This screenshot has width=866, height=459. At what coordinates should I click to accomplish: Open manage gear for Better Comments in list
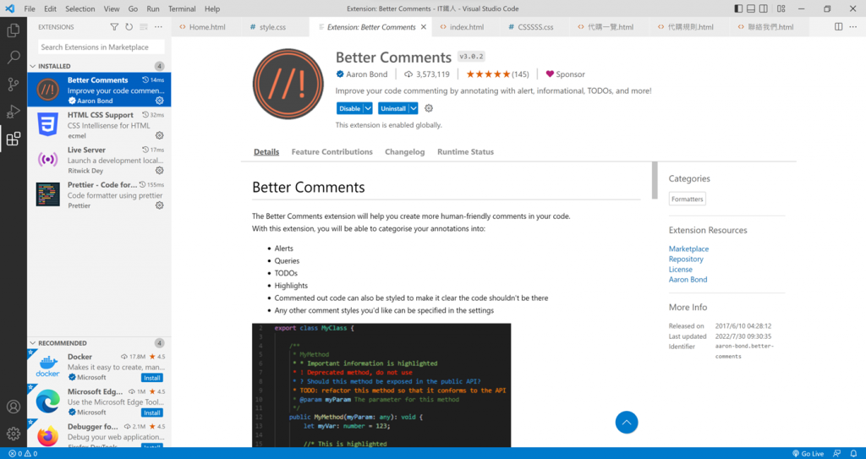coord(160,101)
